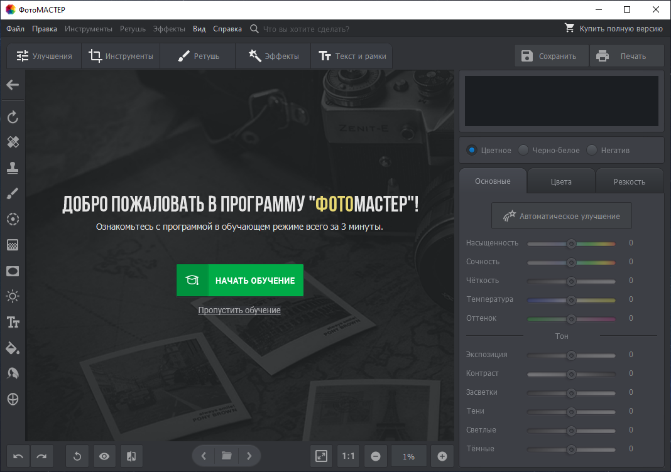Click the Пропустить обучение link

click(239, 310)
